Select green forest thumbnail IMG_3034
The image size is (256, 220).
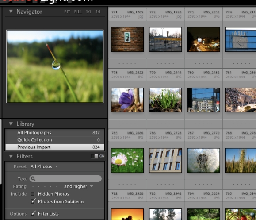203,214
